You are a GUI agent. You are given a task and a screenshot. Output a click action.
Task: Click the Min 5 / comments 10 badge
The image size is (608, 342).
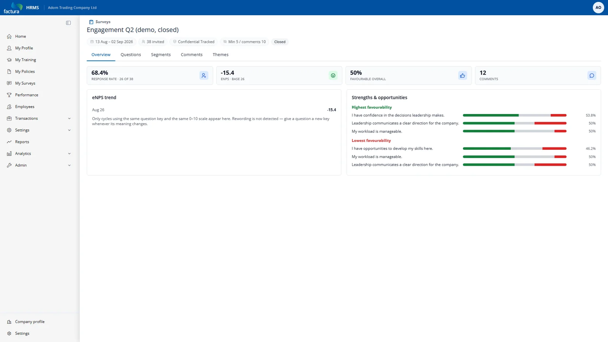[244, 42]
